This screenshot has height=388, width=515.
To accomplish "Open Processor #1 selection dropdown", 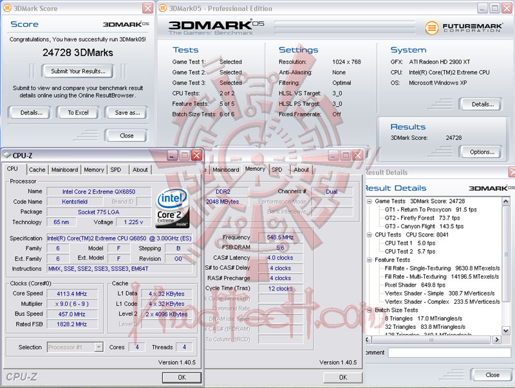I will coord(98,347).
